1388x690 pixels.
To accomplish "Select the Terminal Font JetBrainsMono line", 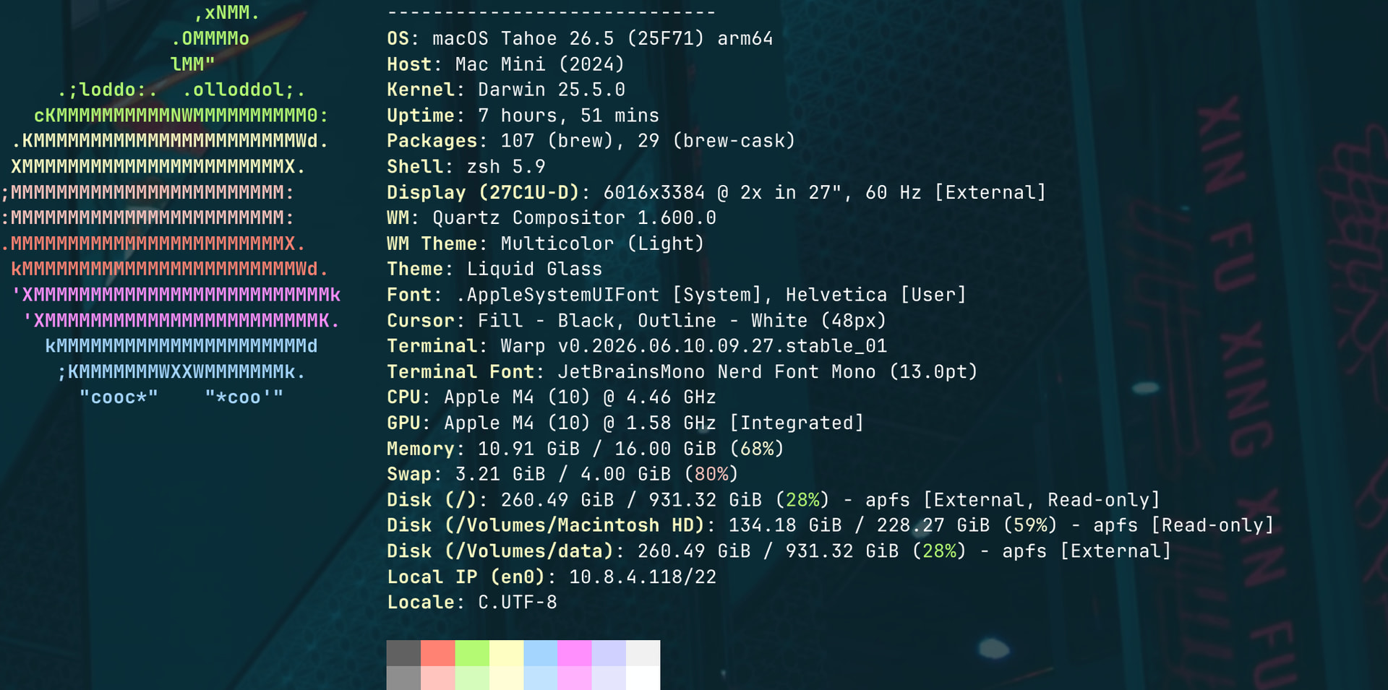I will [x=682, y=371].
